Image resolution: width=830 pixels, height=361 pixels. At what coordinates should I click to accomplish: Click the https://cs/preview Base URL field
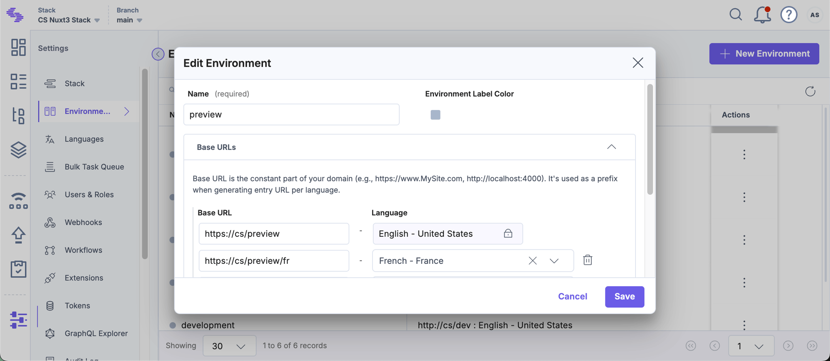274,234
